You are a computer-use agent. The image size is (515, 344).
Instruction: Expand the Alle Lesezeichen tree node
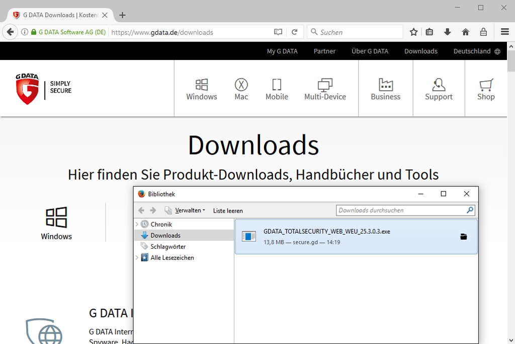click(x=137, y=257)
